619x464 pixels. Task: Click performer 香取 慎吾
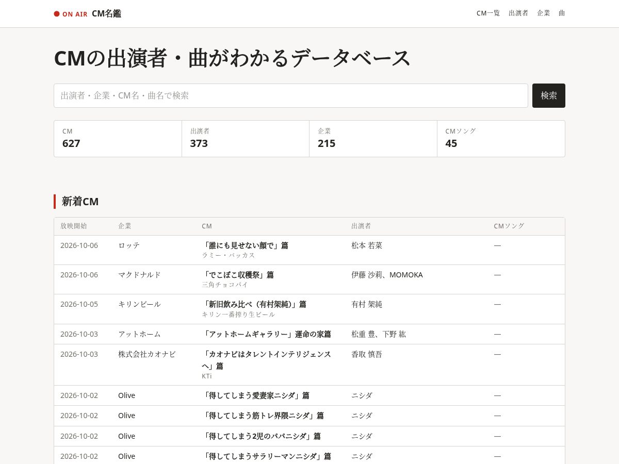[x=367, y=354]
